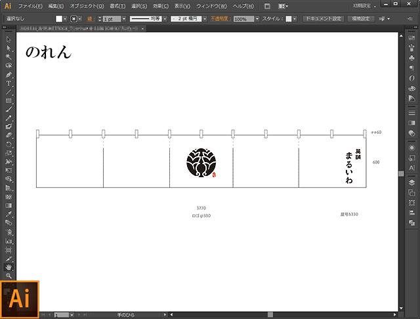Select the Scale tool
The width and height of the screenshot is (420, 319).
[9, 153]
